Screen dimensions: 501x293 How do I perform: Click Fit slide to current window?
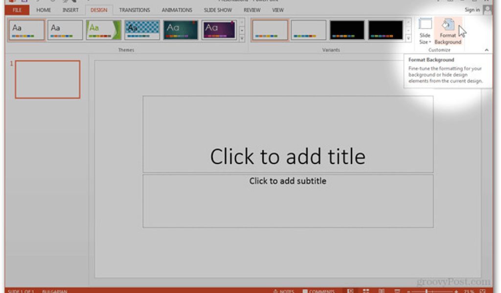[483, 290]
